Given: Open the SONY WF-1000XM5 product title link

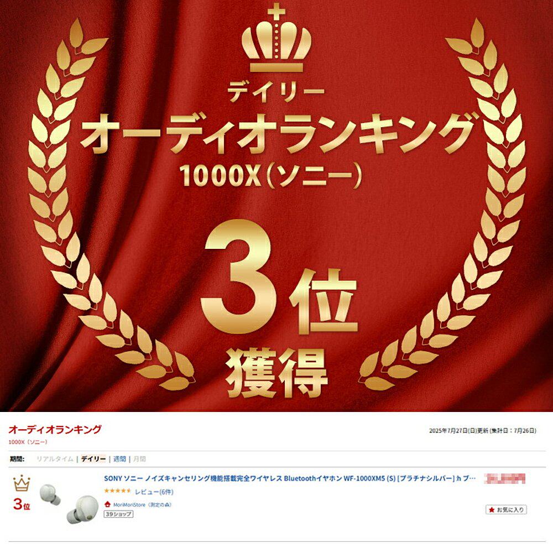Looking at the screenshot, I should click(x=290, y=478).
